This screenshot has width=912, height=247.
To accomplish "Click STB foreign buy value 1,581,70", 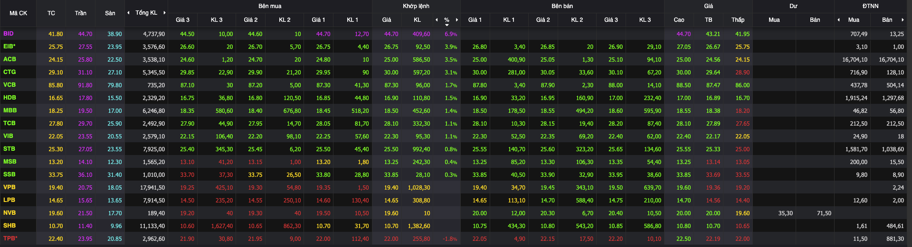I will coord(856,149).
